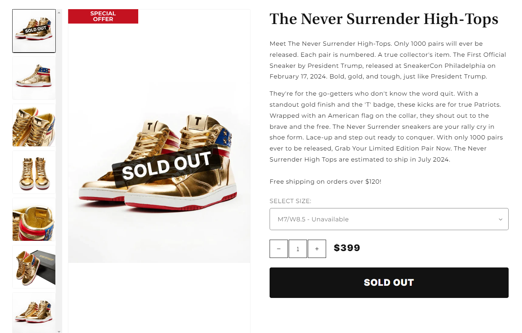Image resolution: width=522 pixels, height=333 pixels.
Task: Select heel collar close-up thumbnail
Action: pos(34,219)
